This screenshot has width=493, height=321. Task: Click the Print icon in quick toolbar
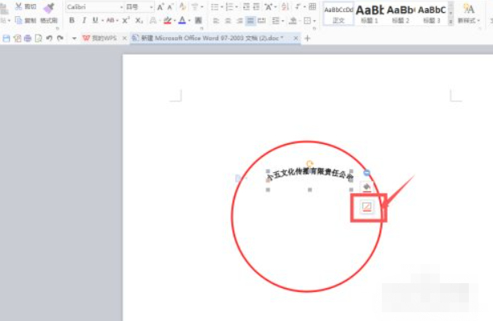[27, 39]
